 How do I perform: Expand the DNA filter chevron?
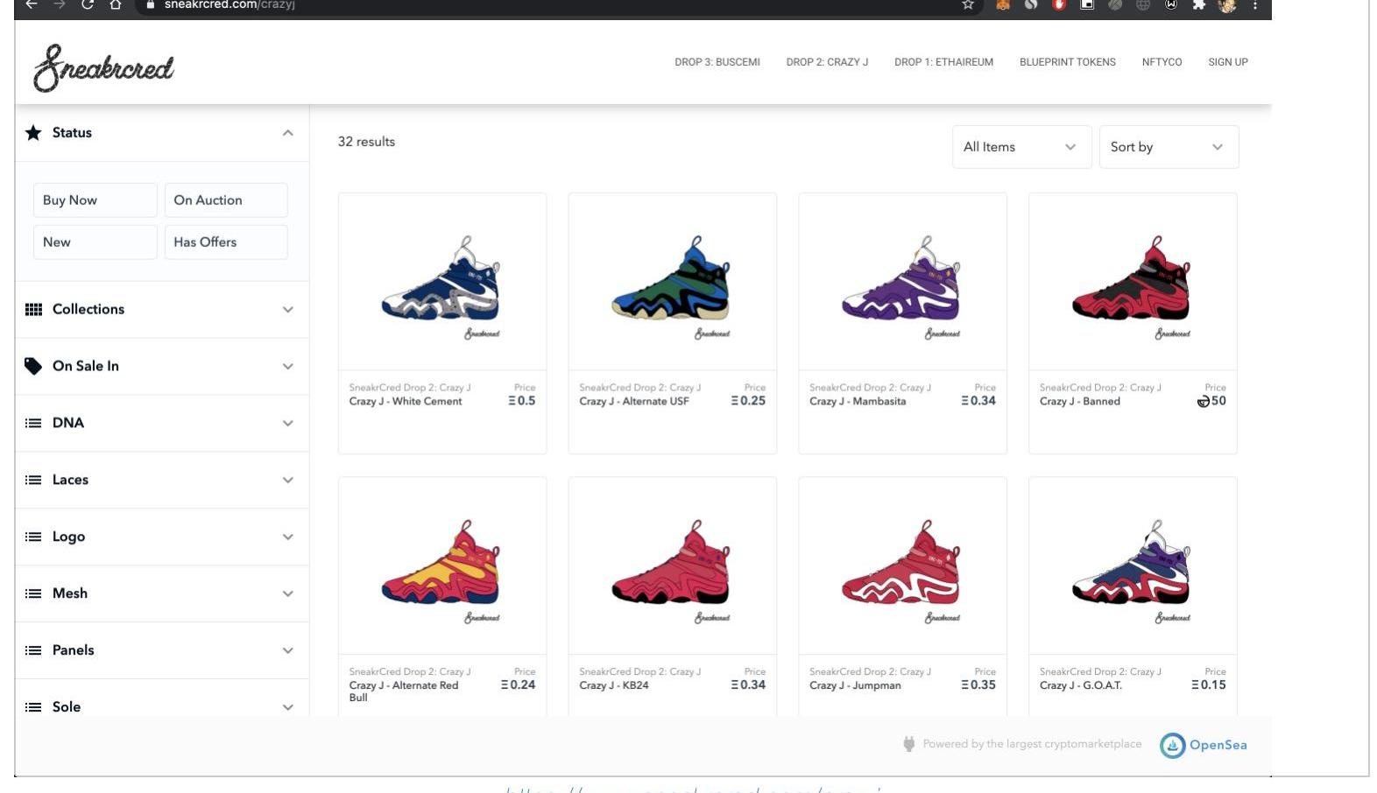[287, 423]
